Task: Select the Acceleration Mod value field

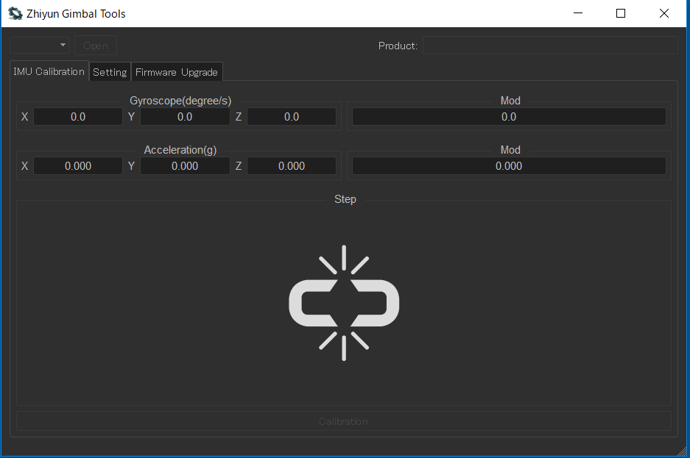Action: [509, 166]
